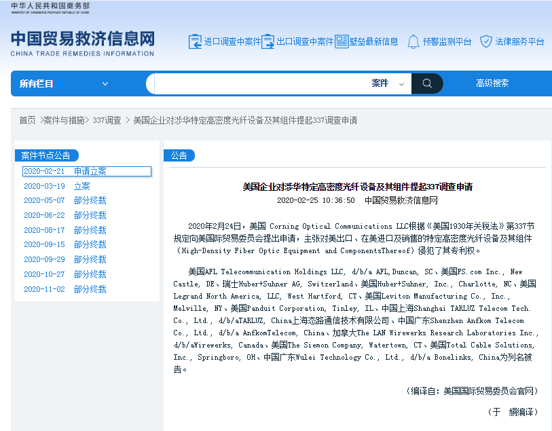Select the 2020-11-02 部分终裁 entry

tap(65, 289)
